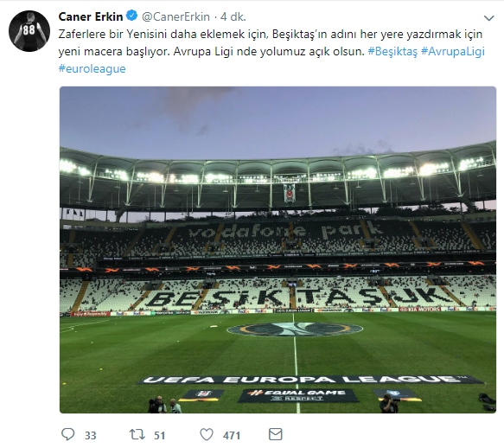The image size is (504, 448).
Task: Send tweet via the envelope message icon
Action: (276, 434)
